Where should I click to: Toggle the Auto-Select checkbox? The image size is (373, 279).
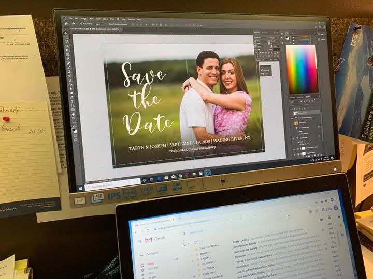click(81, 24)
